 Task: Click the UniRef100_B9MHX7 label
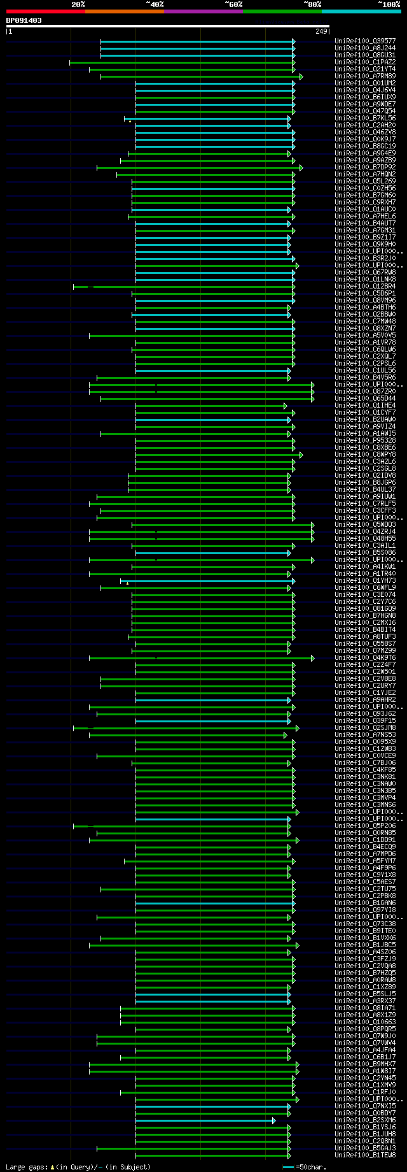[365, 1064]
